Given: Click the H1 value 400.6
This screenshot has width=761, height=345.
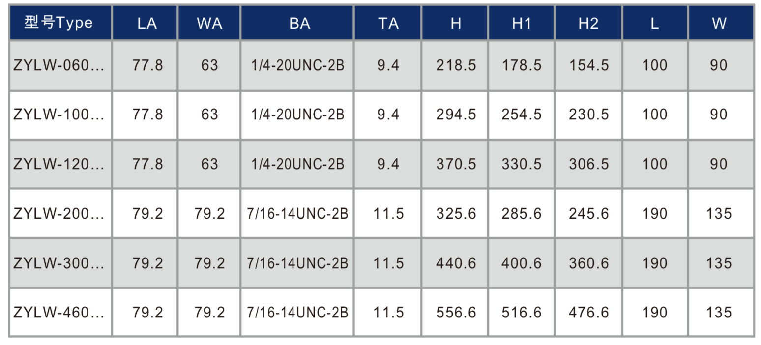Looking at the screenshot, I should click(x=521, y=263).
